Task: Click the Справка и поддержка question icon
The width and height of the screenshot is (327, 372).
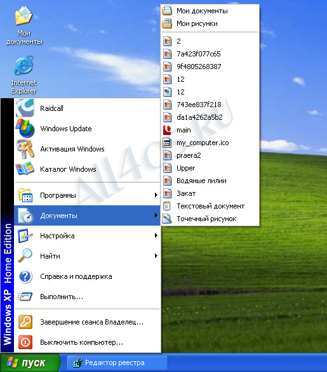Action: [25, 276]
